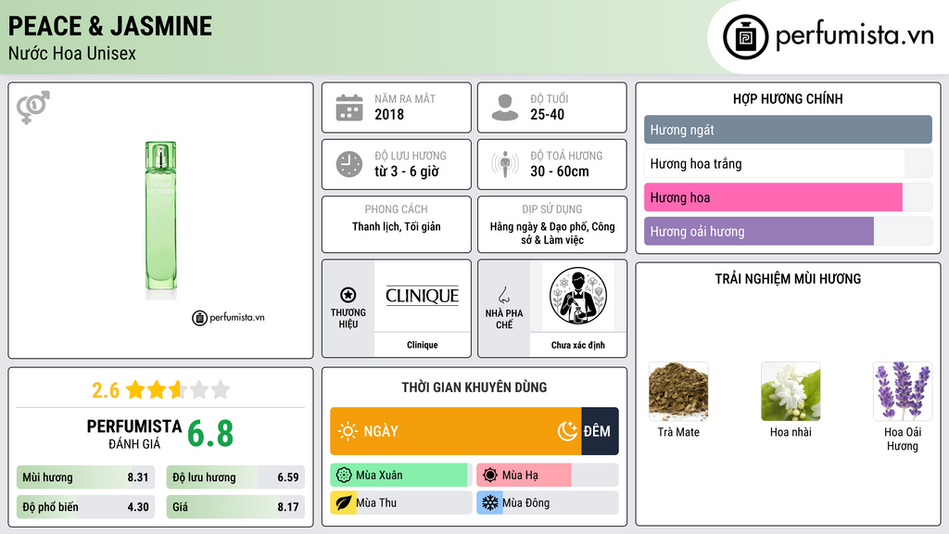Click the perfumista.vn site name in header
Image resolution: width=949 pixels, height=534 pixels.
pyautogui.click(x=854, y=36)
